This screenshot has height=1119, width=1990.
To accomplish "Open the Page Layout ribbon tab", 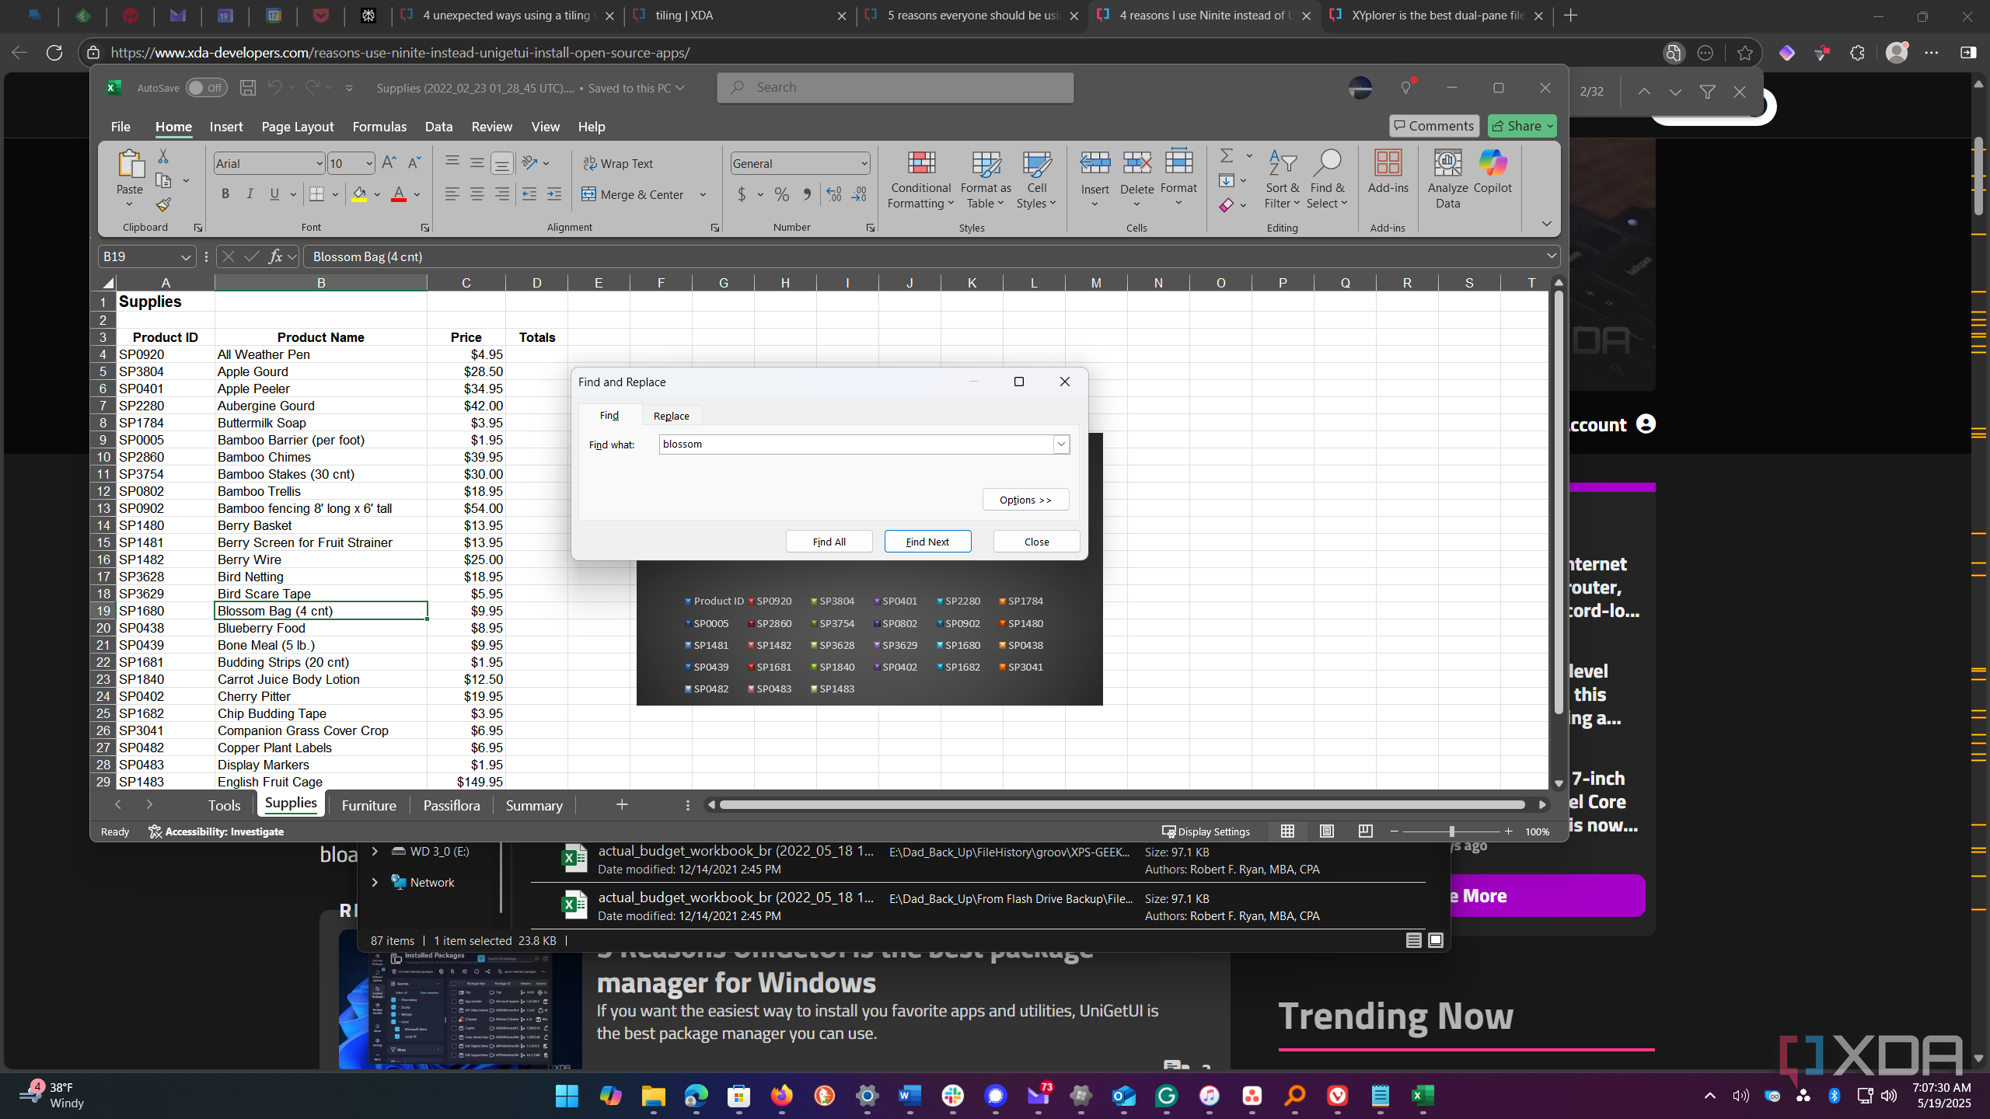I will pos(297,127).
